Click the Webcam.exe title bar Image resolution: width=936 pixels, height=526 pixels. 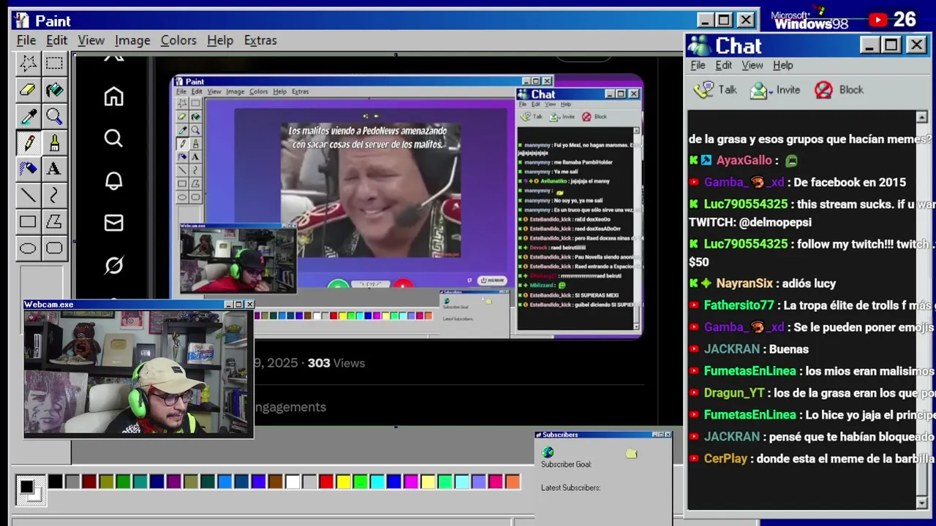tap(138, 304)
